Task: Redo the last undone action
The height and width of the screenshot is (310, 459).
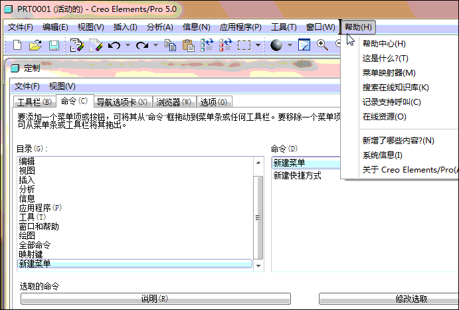Action: pos(142,45)
